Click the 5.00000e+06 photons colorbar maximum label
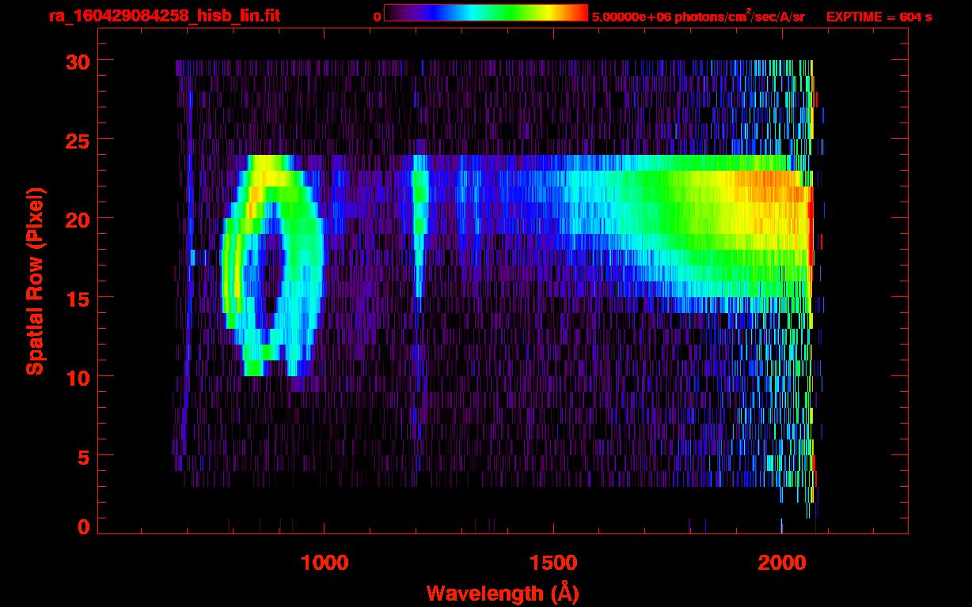This screenshot has width=972, height=607. [x=698, y=17]
